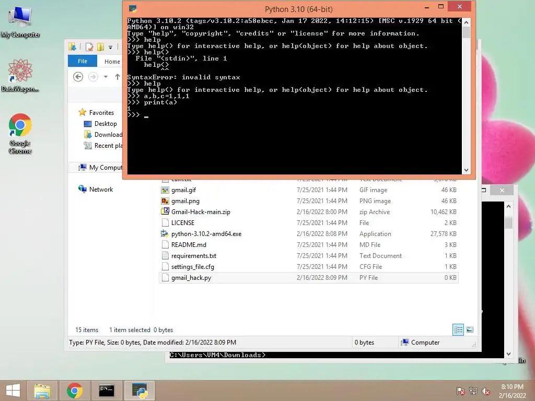The width and height of the screenshot is (535, 401).
Task: Click scroll down arrow in Command Prompt window
Action: coord(508,354)
